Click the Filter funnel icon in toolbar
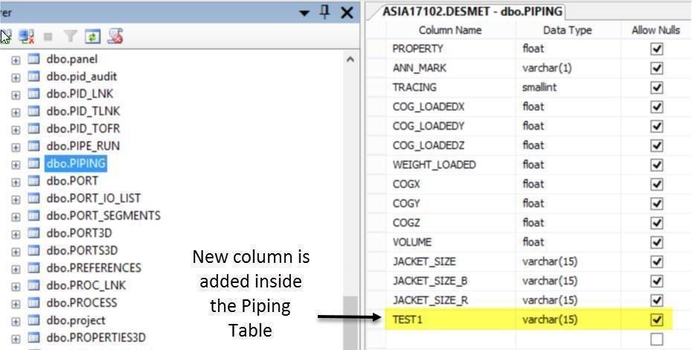This screenshot has height=350, width=692. coord(71,36)
